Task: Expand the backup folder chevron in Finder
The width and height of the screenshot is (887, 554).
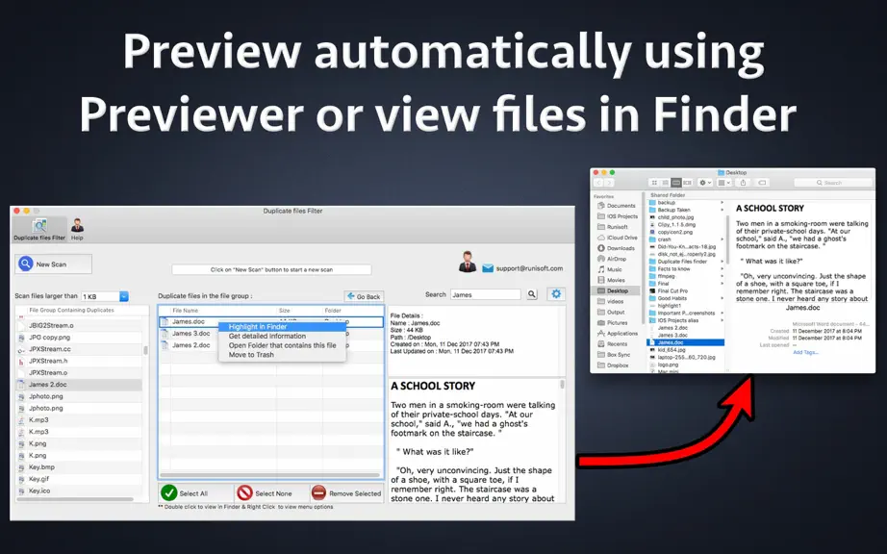Action: click(x=722, y=202)
